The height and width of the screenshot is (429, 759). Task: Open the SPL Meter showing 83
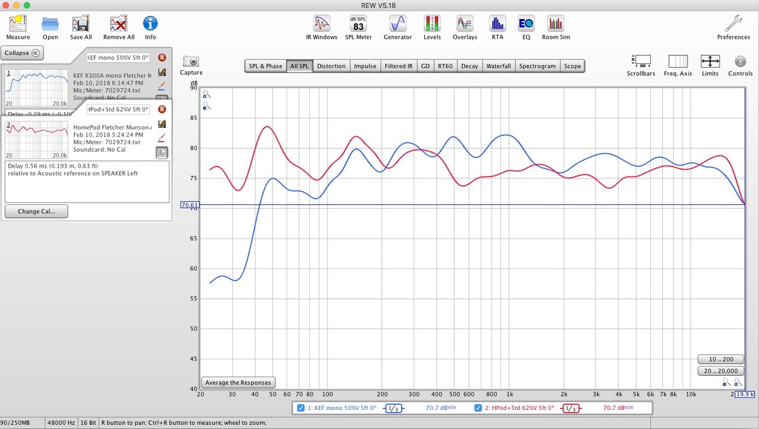coord(359,24)
